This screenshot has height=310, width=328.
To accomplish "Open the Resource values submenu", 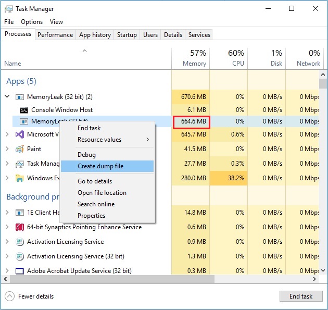I will pyautogui.click(x=107, y=140).
